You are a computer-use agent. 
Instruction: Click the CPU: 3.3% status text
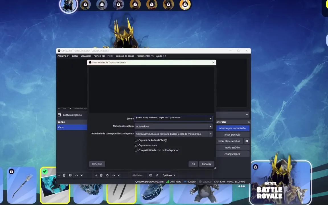(x=219, y=182)
